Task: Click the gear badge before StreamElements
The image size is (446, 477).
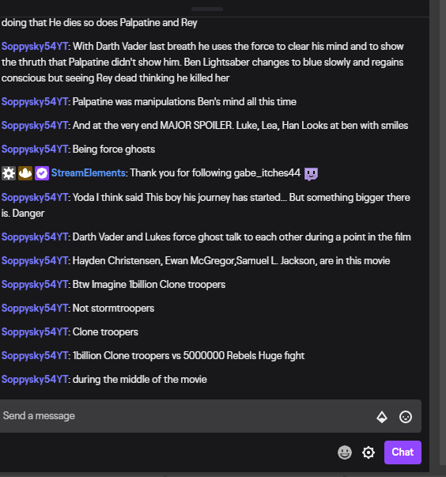Action: (x=9, y=173)
